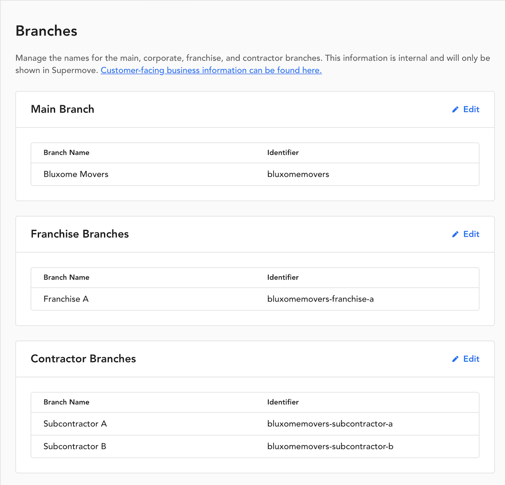Select the Subcontractor B row
The width and height of the screenshot is (505, 485).
click(255, 447)
